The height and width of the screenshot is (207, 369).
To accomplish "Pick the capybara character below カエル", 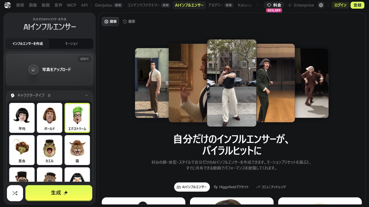I will coord(50,175).
